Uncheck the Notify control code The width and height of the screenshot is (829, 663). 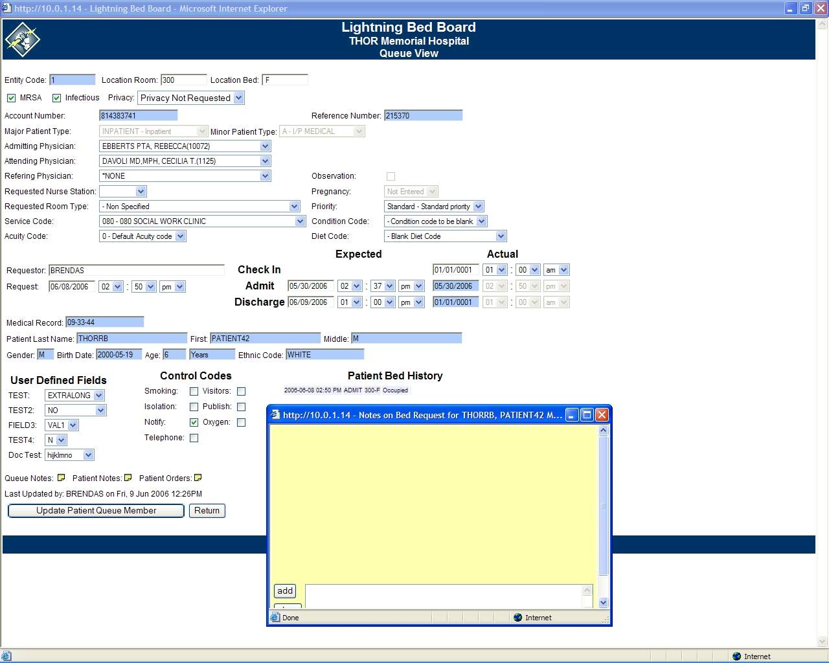[x=194, y=422]
